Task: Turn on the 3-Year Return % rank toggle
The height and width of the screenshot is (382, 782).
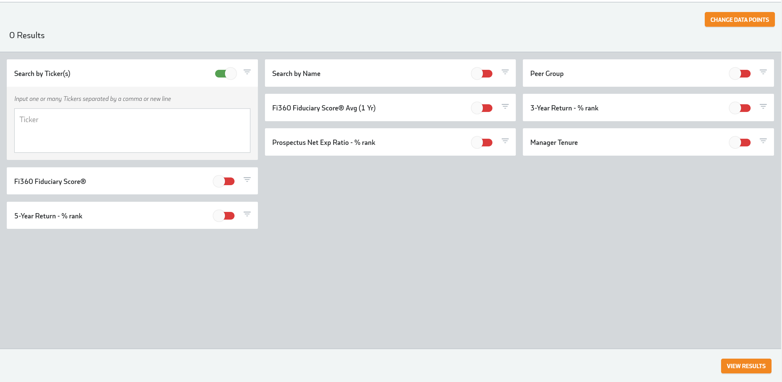Action: coord(740,108)
